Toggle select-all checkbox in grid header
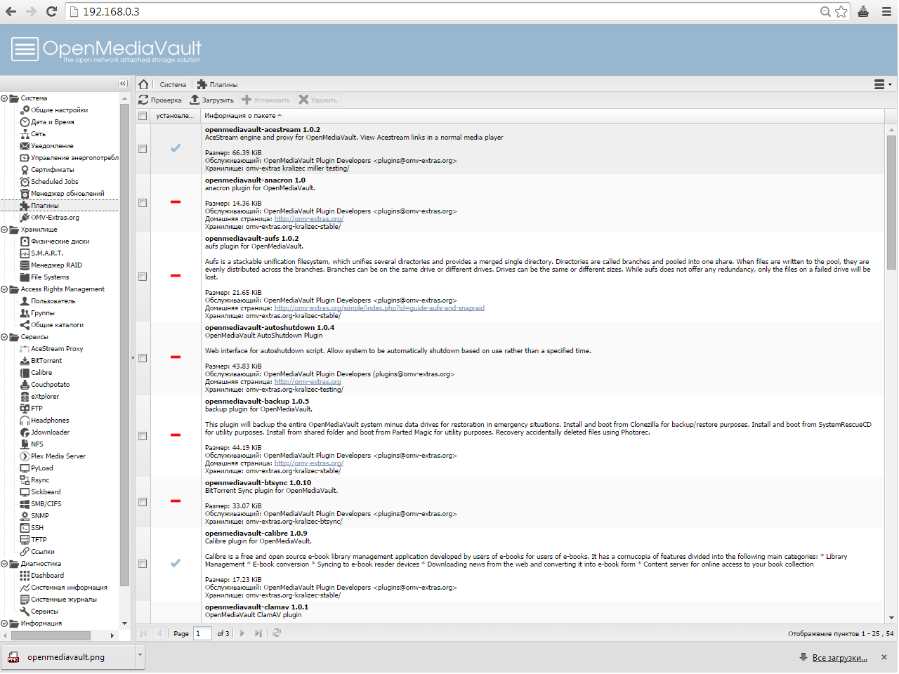The image size is (899, 674). [143, 116]
